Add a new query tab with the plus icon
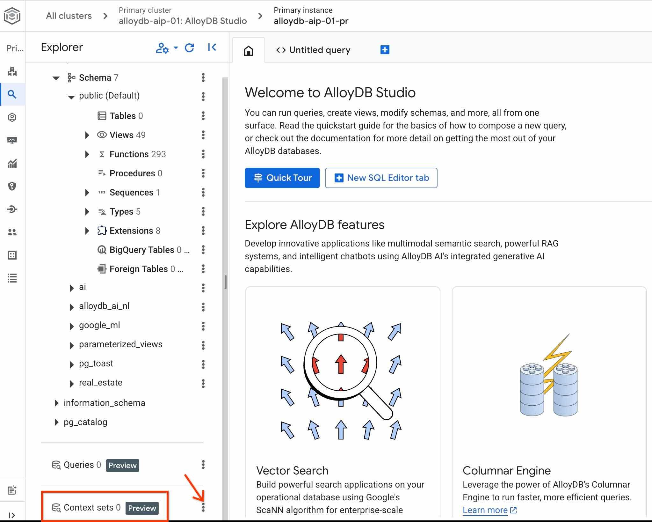Image resolution: width=652 pixels, height=522 pixels. coord(385,50)
